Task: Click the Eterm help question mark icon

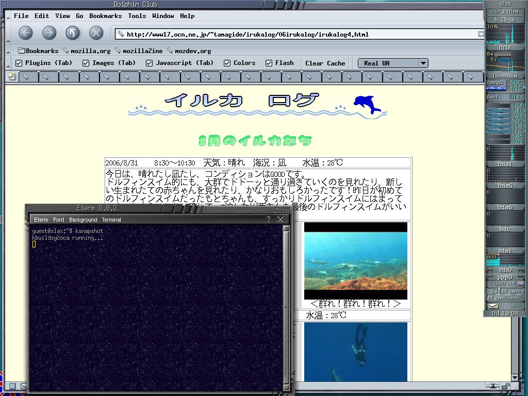Action: 268,219
